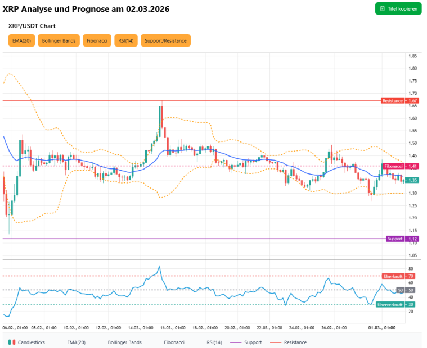Select the red Resistance 1.67 price label
The height and width of the screenshot is (348, 427).
pyautogui.click(x=399, y=100)
